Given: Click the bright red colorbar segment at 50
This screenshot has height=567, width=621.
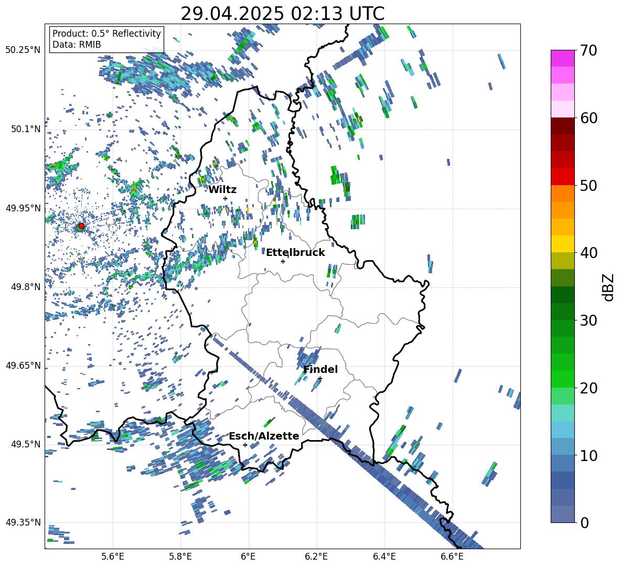Looking at the screenshot, I should coord(562,177).
